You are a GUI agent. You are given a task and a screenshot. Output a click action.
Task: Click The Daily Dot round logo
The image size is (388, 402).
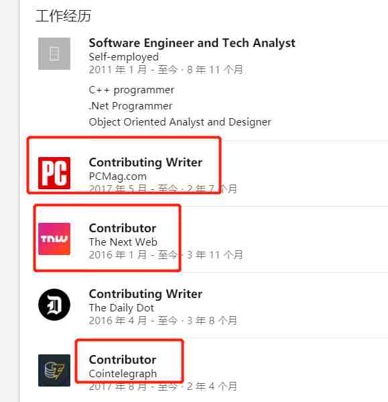(x=54, y=305)
